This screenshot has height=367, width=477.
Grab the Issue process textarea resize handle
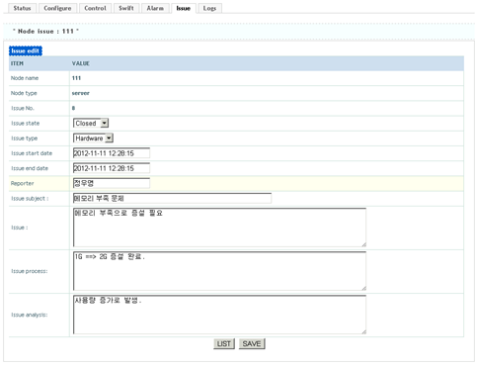pyautogui.click(x=363, y=288)
